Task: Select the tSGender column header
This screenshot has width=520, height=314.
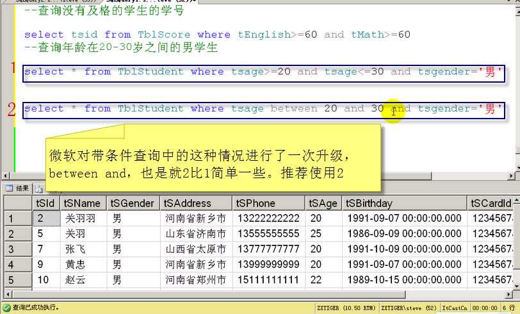Action: (133, 203)
